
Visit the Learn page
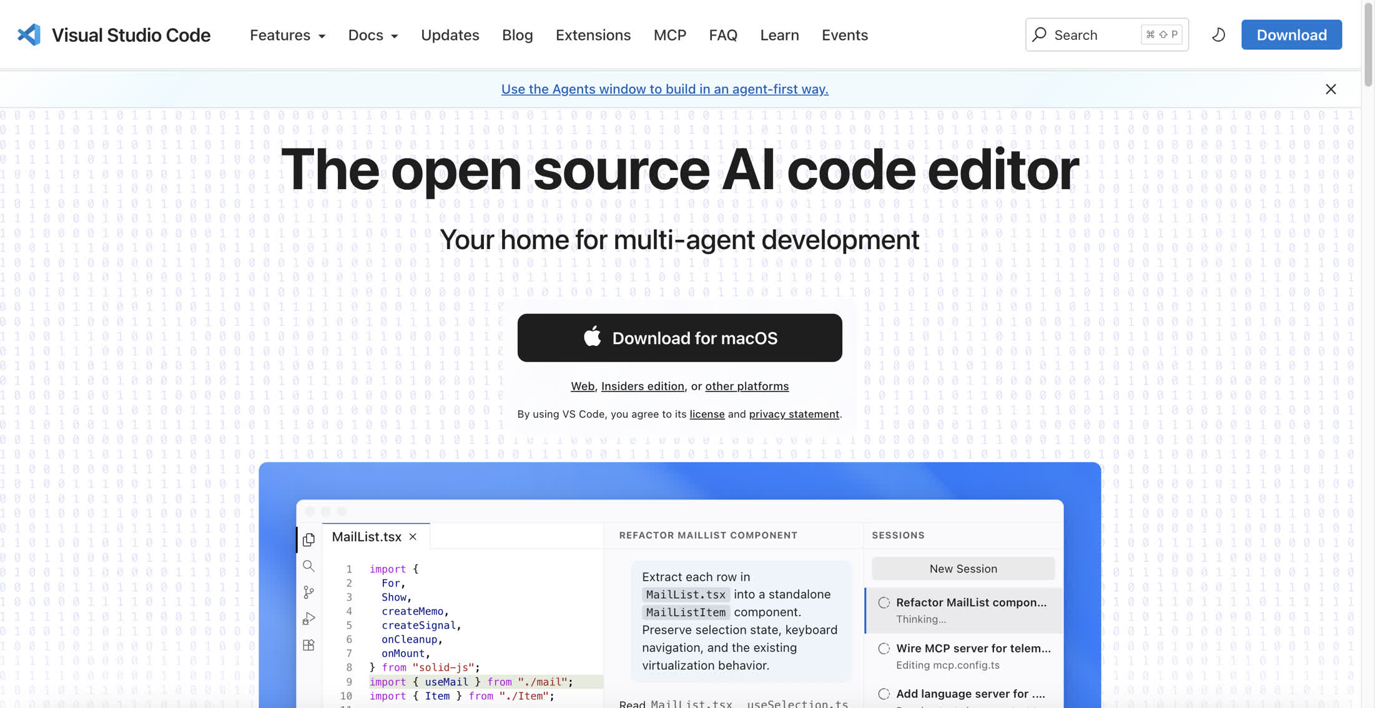click(779, 35)
